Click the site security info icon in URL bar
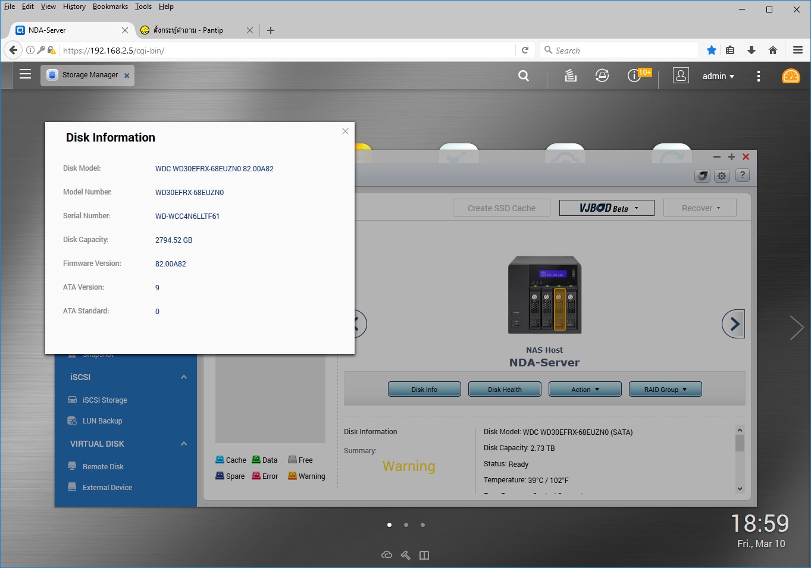 pos(30,51)
